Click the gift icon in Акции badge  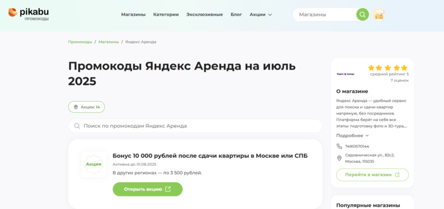[76, 107]
